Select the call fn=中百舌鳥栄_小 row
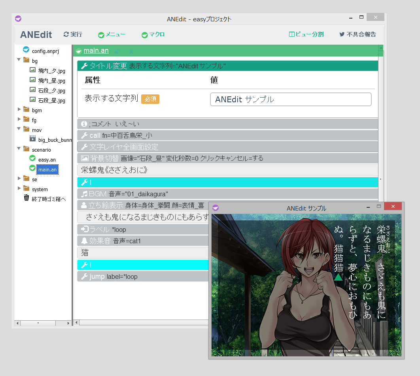This screenshot has width=420, height=376. [228, 135]
